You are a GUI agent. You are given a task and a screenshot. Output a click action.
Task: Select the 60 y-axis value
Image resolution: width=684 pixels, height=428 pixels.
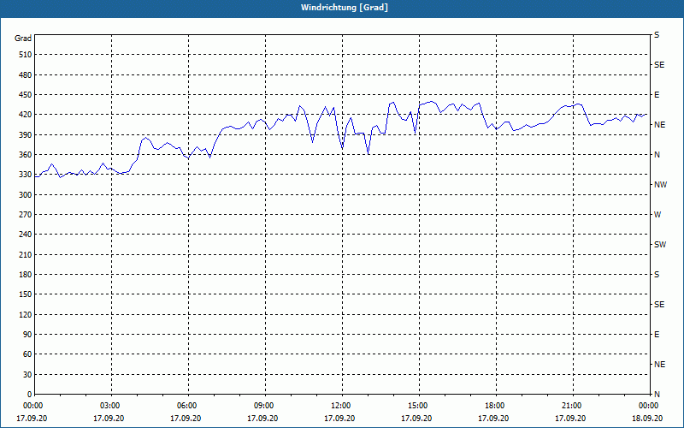pyautogui.click(x=27, y=354)
